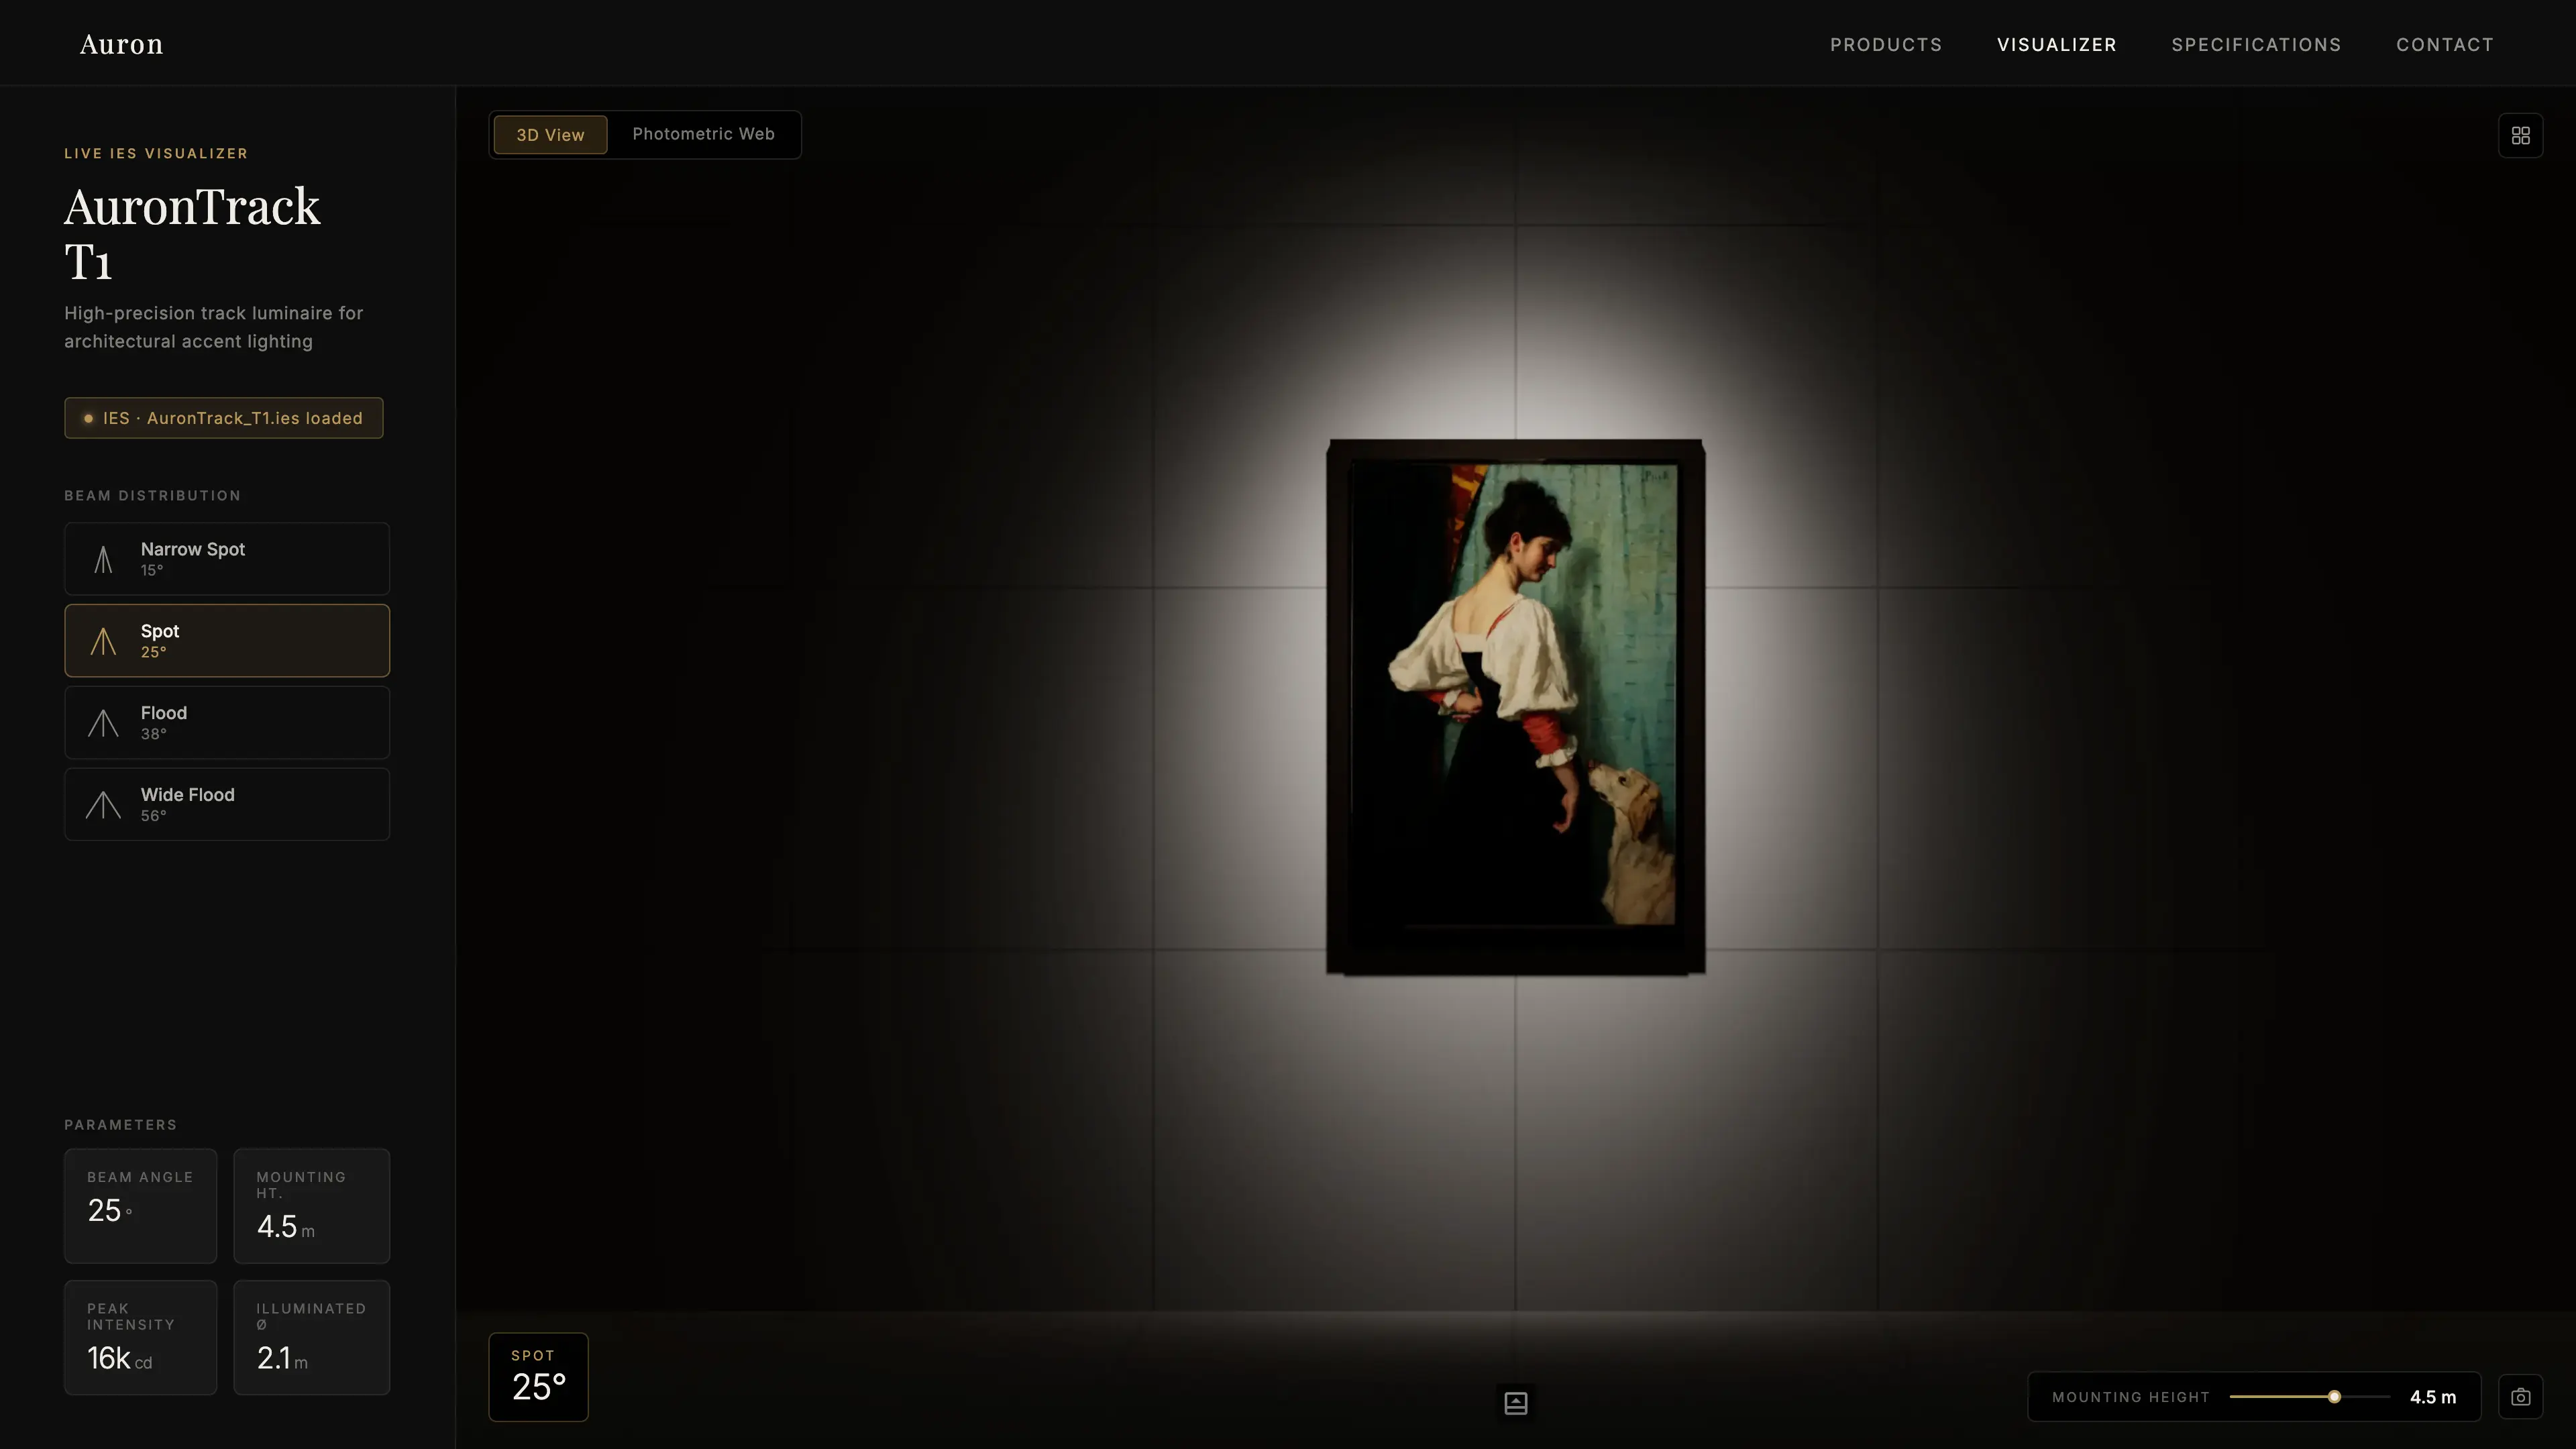Click the Auron logo
Screen dimensions: 2576x1449
[x=121, y=44]
